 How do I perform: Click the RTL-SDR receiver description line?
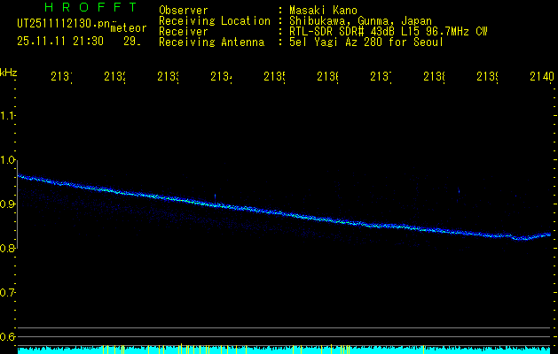pos(389,32)
